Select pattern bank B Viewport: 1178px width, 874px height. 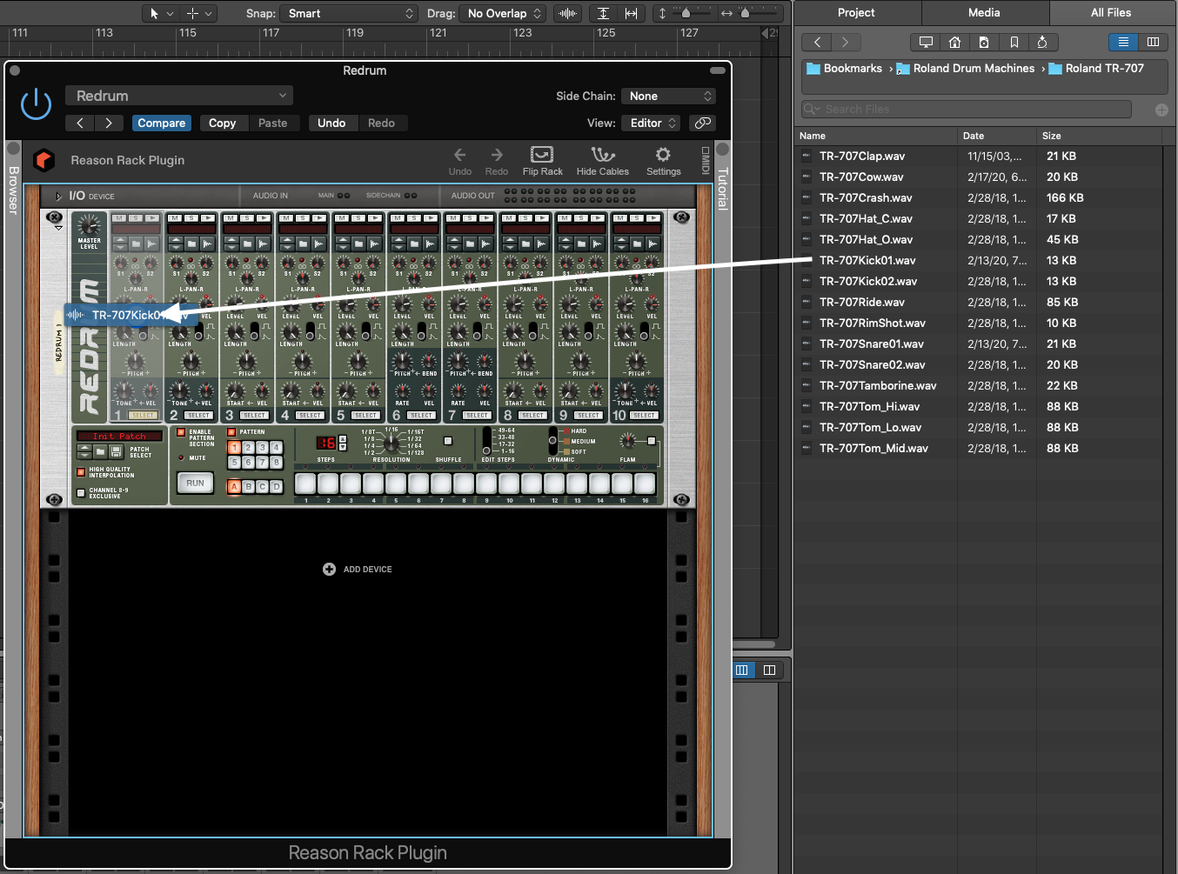click(x=248, y=487)
